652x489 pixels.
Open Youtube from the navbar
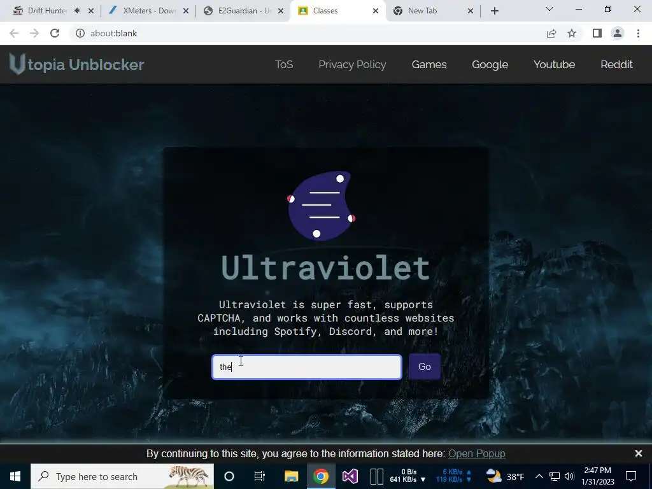554,64
